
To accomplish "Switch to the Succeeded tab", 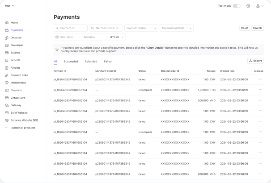I will click(x=71, y=62).
